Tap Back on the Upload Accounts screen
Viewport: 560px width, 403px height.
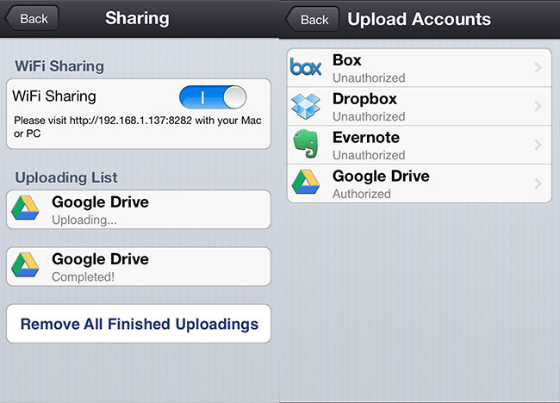(x=313, y=19)
